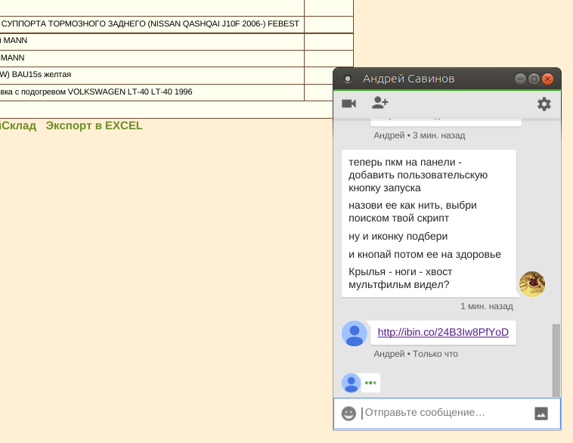Open the Склад link on the page
The width and height of the screenshot is (573, 443).
pyautogui.click(x=18, y=125)
